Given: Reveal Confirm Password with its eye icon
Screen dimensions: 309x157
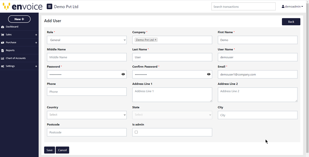Looking at the screenshot, I should (209, 75).
